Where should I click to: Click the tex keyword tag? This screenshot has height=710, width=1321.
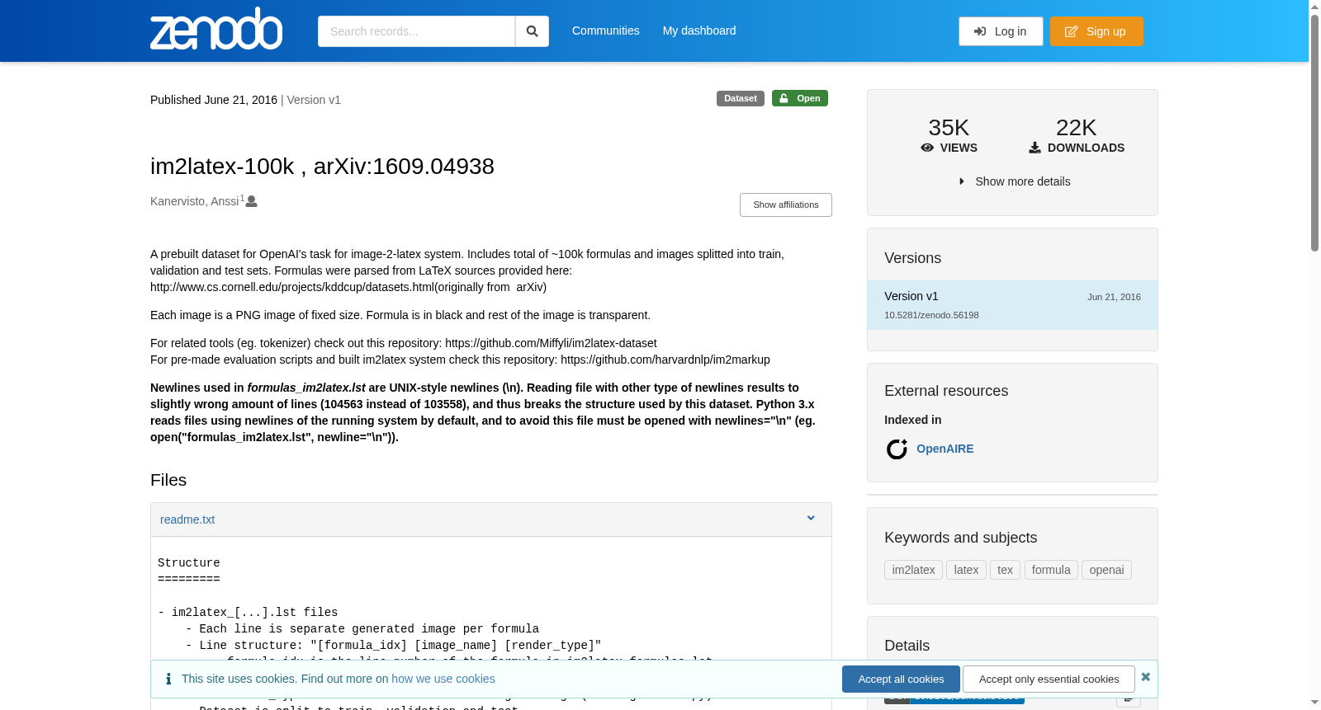(x=1005, y=570)
